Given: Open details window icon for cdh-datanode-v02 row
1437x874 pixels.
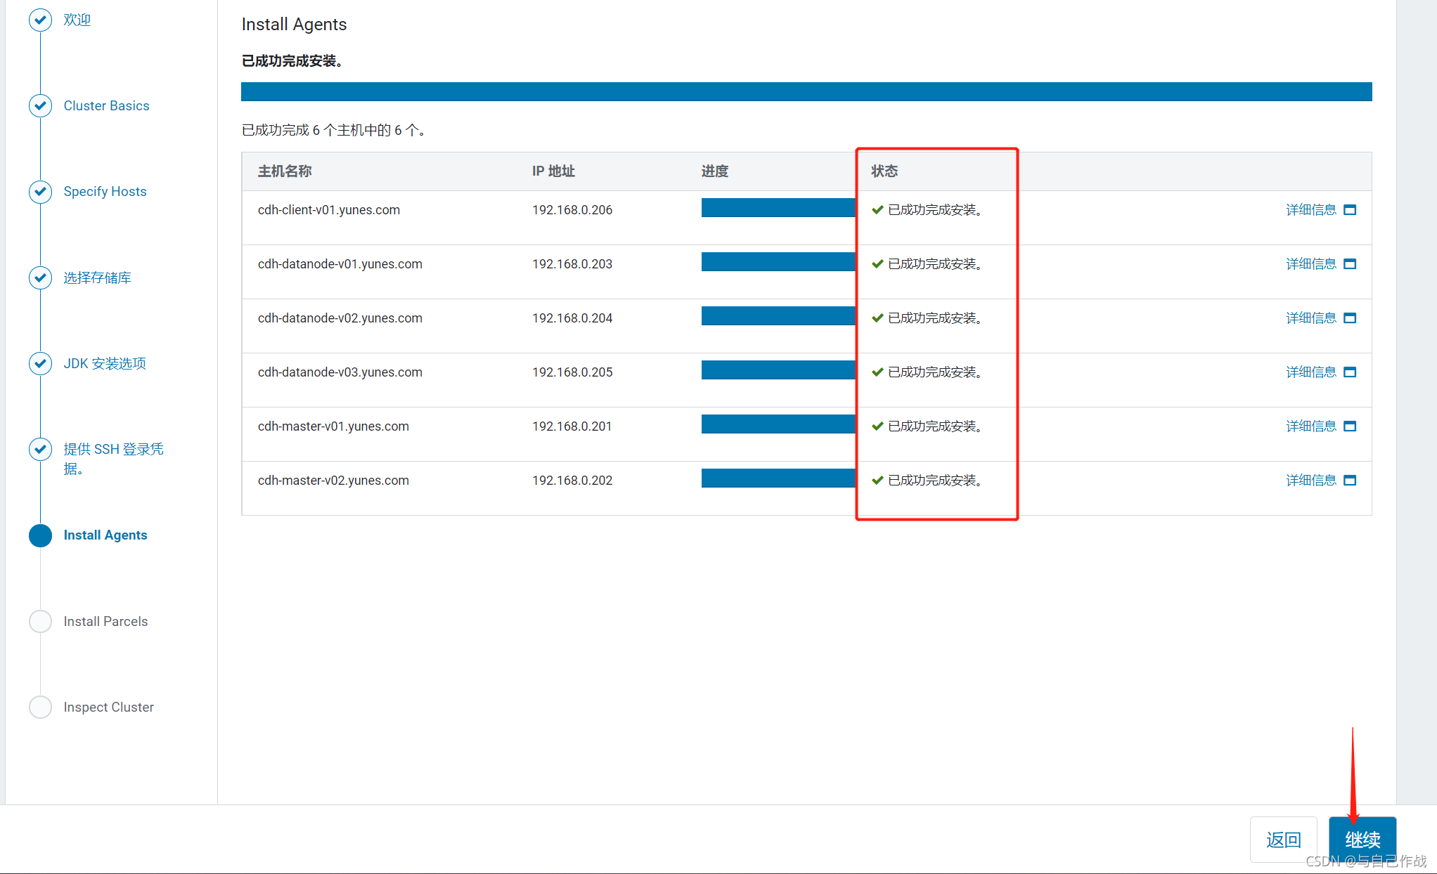Looking at the screenshot, I should 1349,318.
